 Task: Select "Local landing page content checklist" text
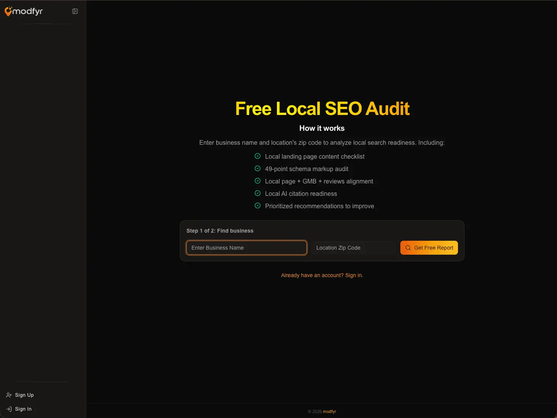tap(315, 156)
